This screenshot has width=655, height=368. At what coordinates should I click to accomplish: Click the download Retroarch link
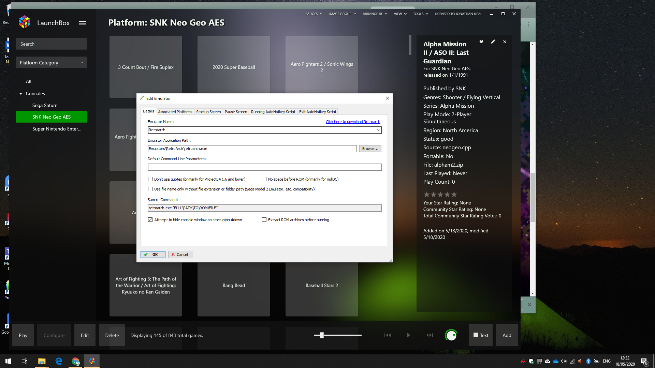(x=353, y=122)
